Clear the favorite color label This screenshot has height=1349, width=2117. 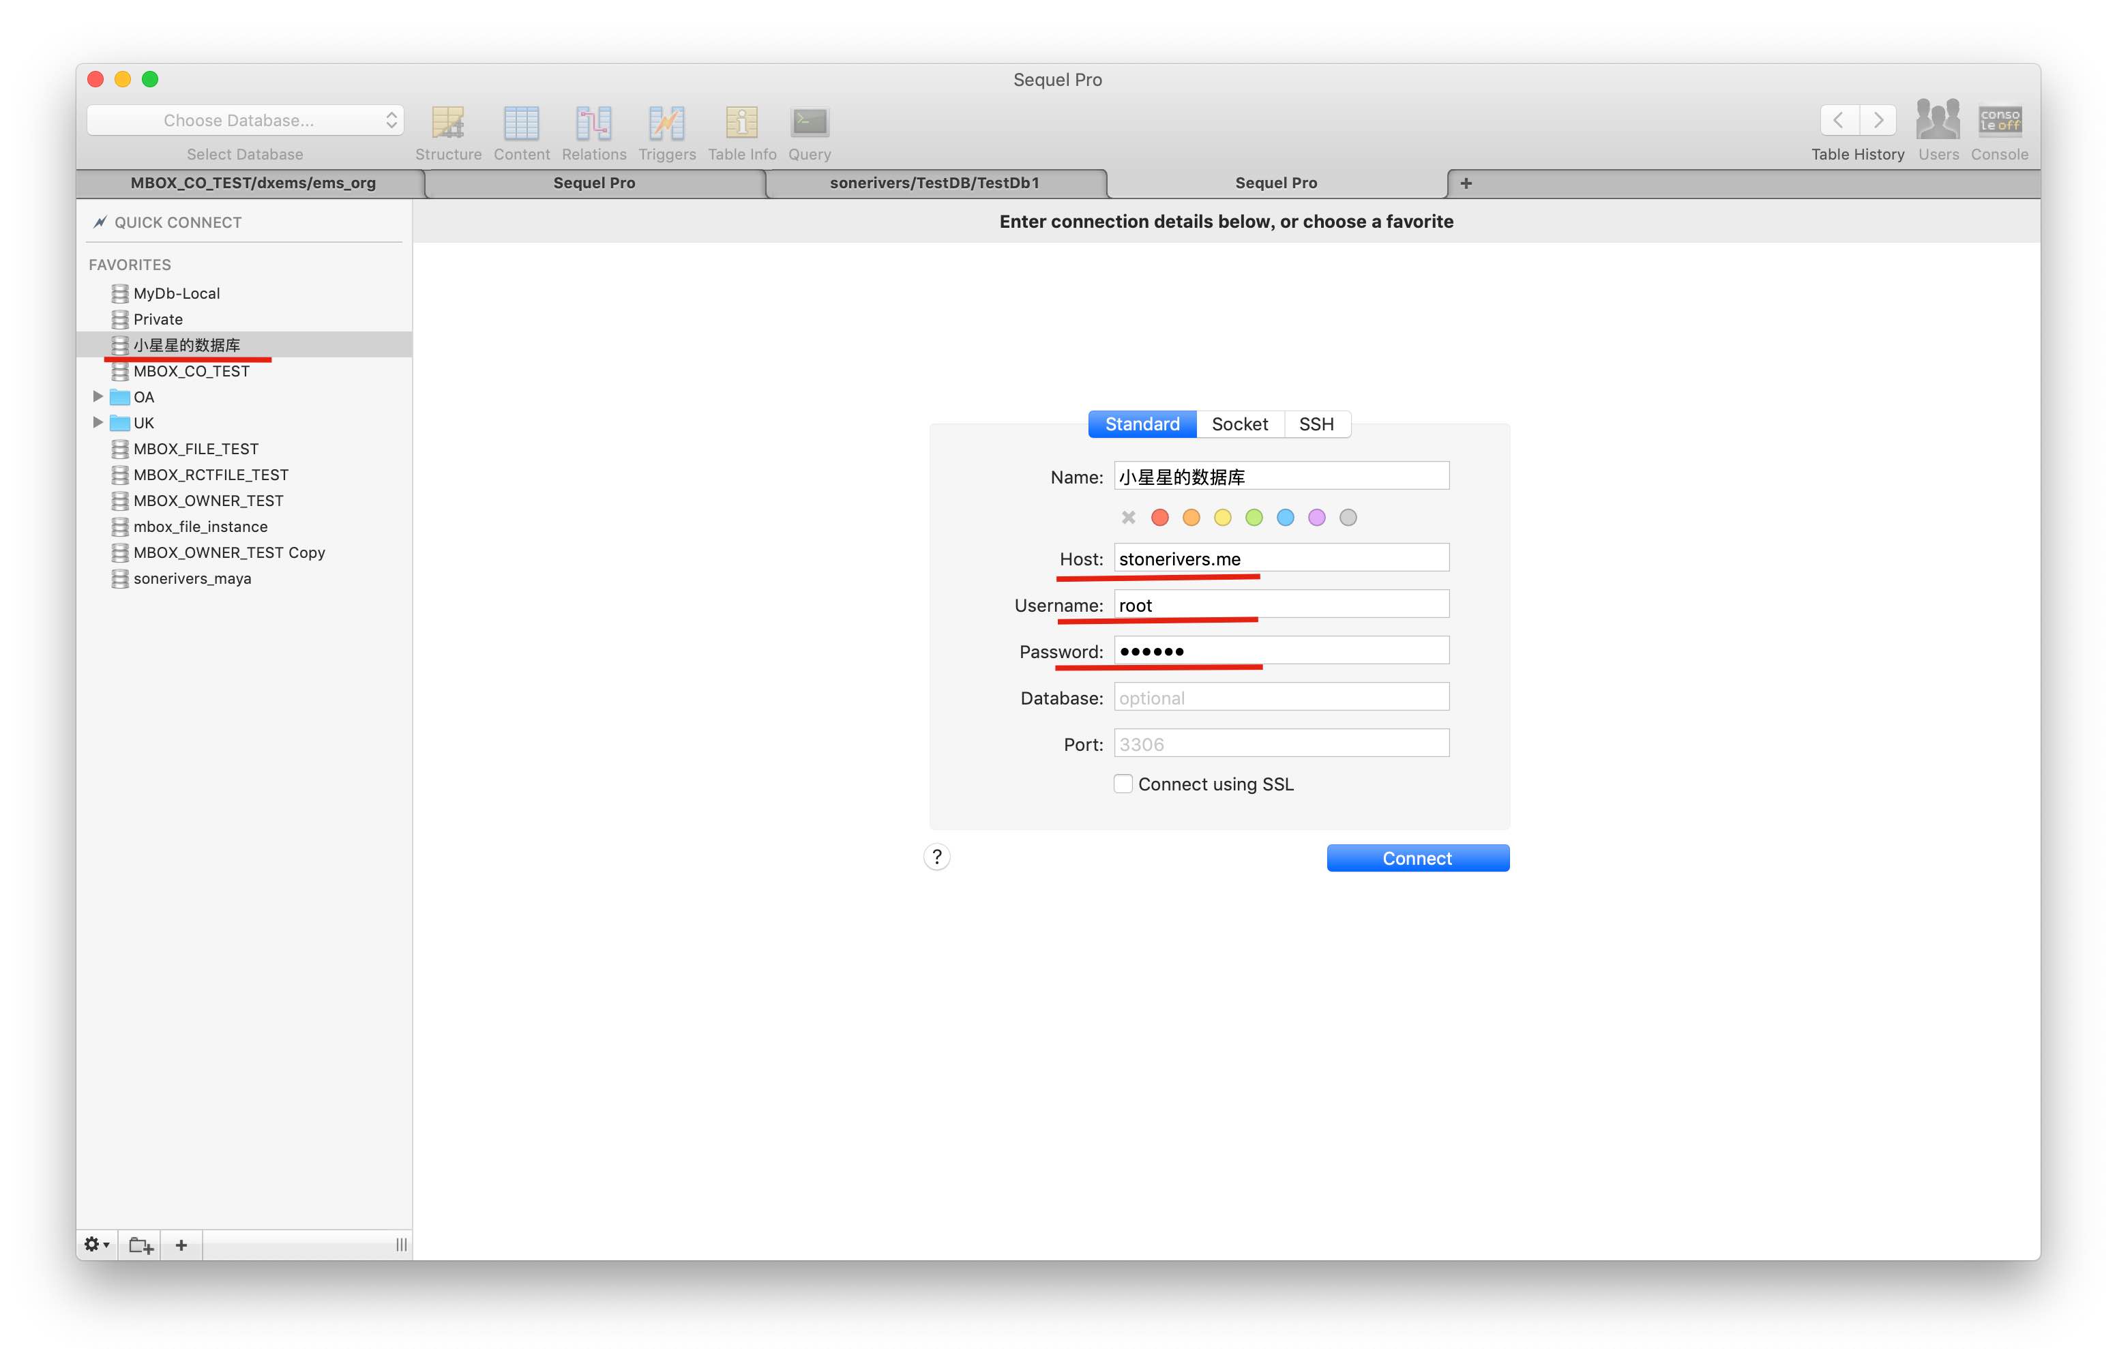click(1128, 517)
